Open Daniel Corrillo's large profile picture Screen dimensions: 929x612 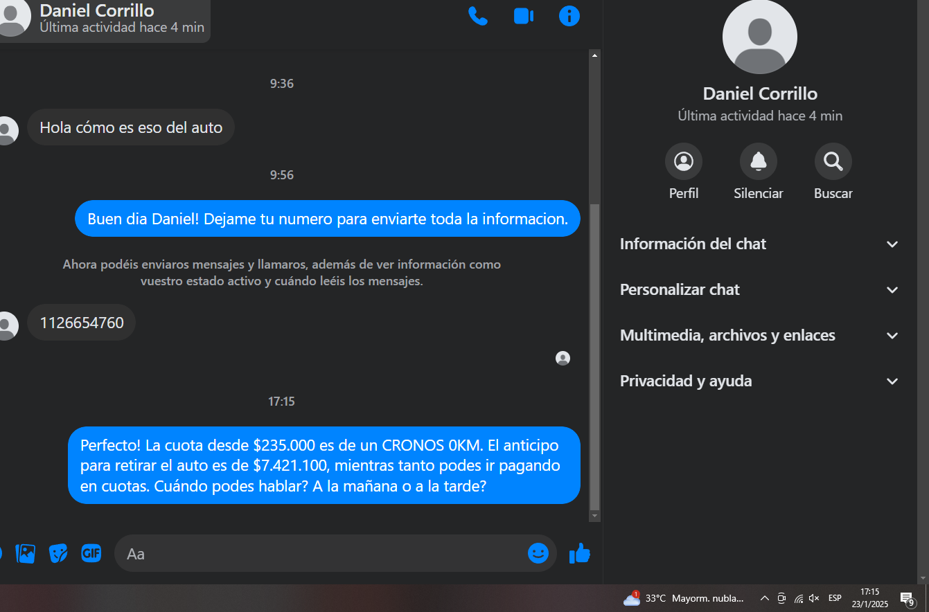coord(760,37)
